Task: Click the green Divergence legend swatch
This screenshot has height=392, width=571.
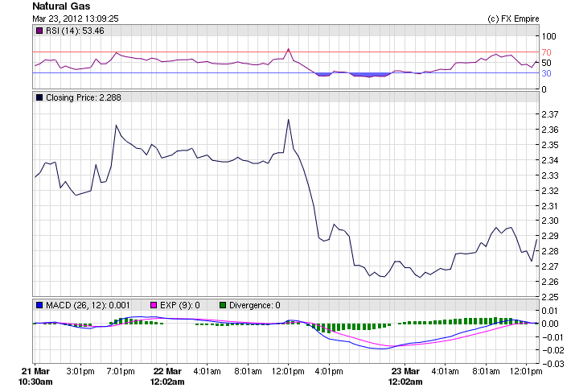Action: (x=224, y=305)
